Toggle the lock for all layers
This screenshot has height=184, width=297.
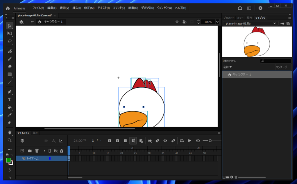[x=61, y=151]
